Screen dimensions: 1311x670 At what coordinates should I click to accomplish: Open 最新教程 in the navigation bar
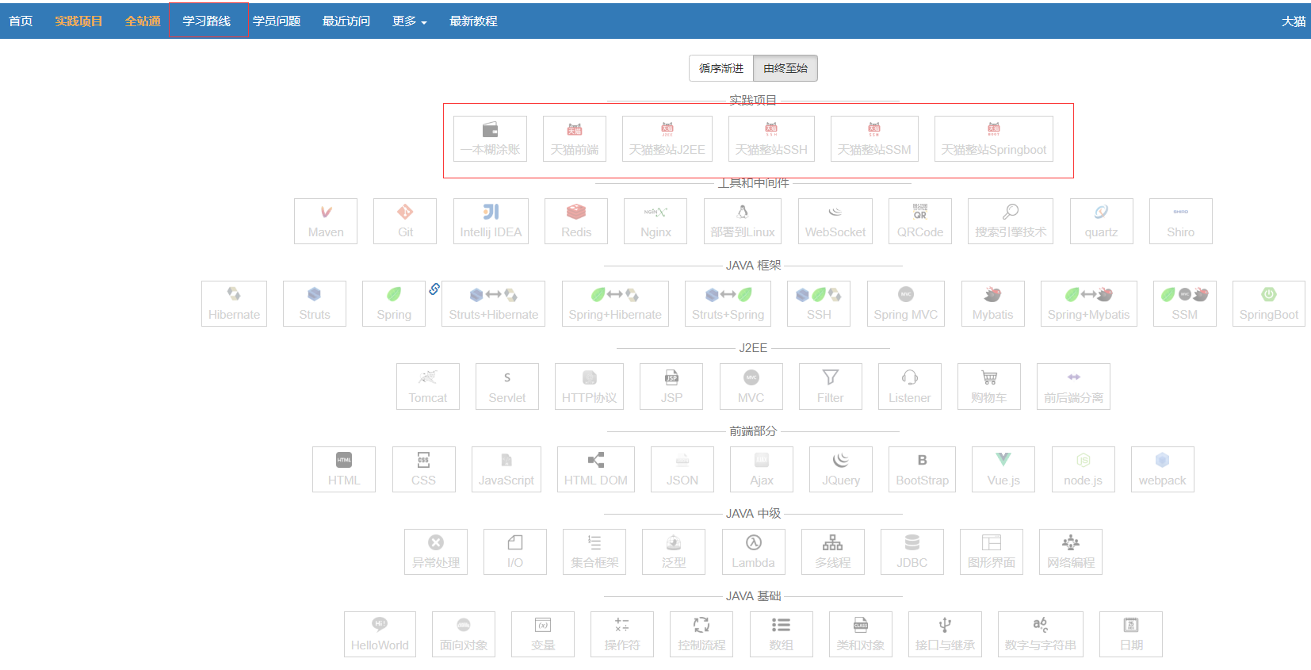pyautogui.click(x=474, y=21)
